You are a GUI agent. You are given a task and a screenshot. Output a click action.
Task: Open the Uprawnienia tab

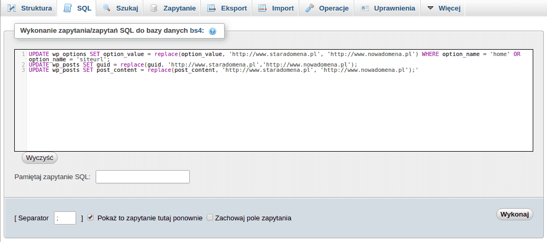coord(387,8)
